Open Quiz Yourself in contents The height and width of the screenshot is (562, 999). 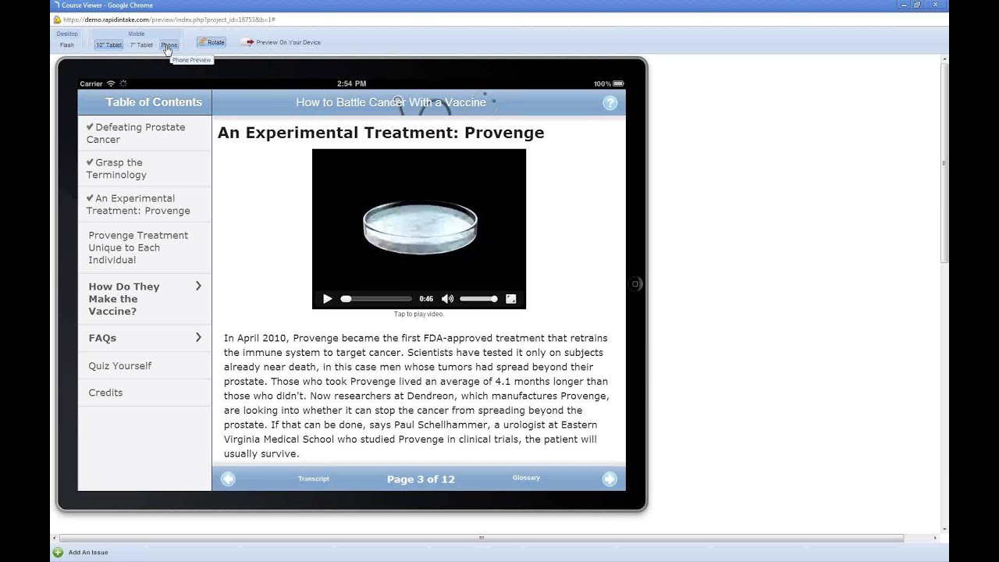[x=144, y=365]
